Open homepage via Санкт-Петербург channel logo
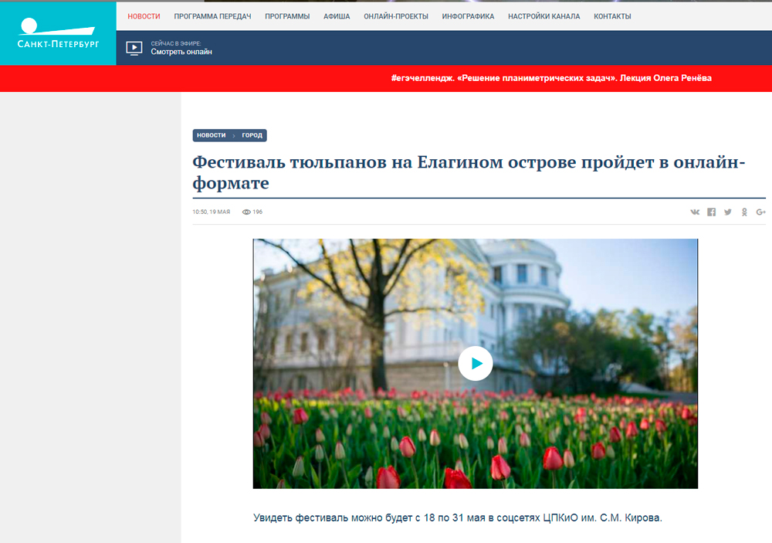 58,34
